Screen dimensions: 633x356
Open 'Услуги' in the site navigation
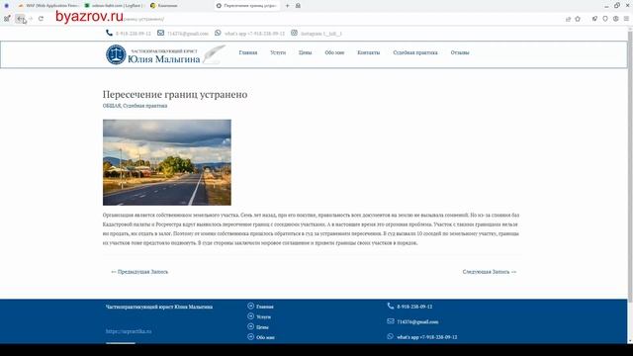point(278,52)
